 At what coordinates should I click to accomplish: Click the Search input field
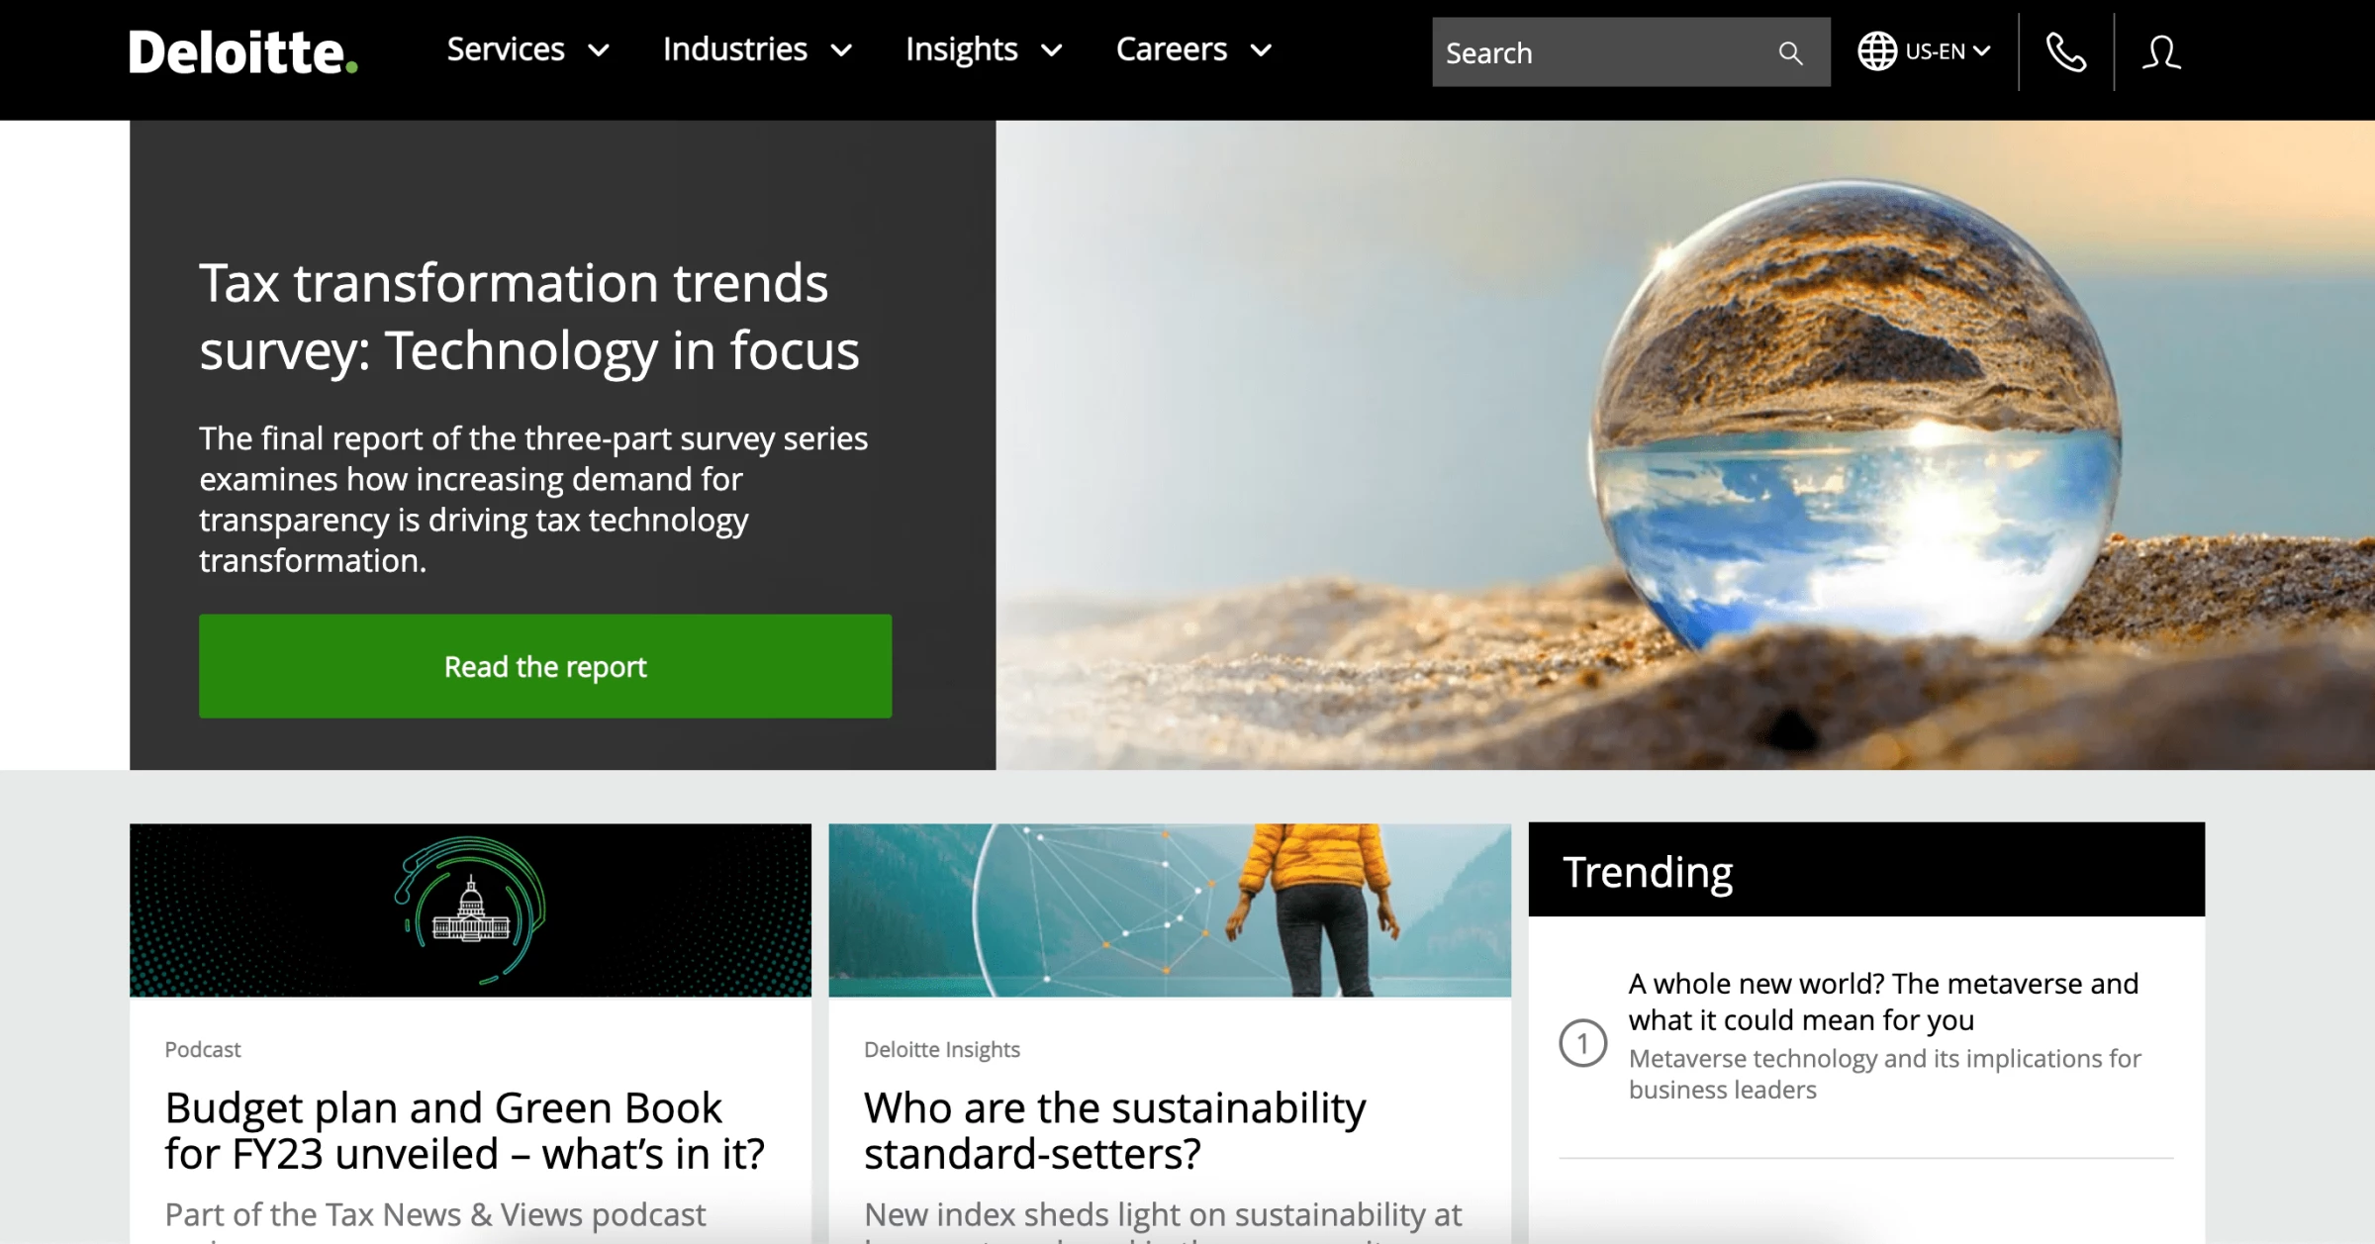coord(1631,52)
